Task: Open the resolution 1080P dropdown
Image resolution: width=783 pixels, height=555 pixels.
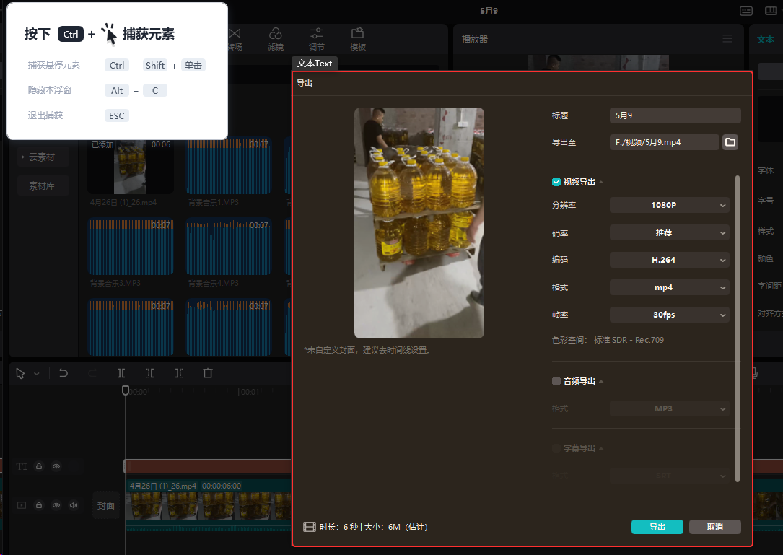Action: pos(669,206)
